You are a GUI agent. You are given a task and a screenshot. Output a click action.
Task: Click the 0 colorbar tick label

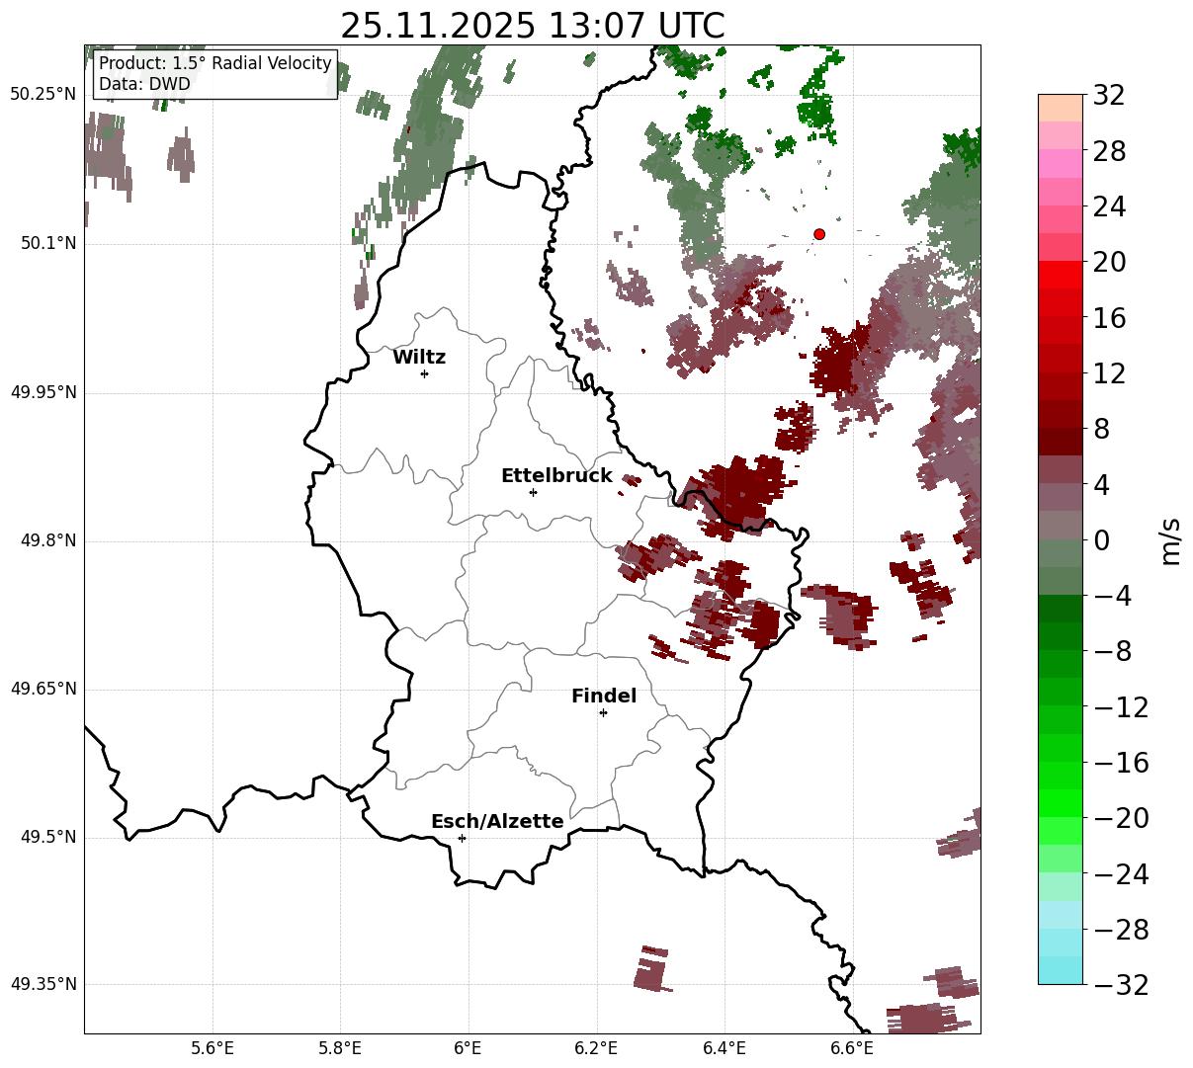click(x=1100, y=540)
